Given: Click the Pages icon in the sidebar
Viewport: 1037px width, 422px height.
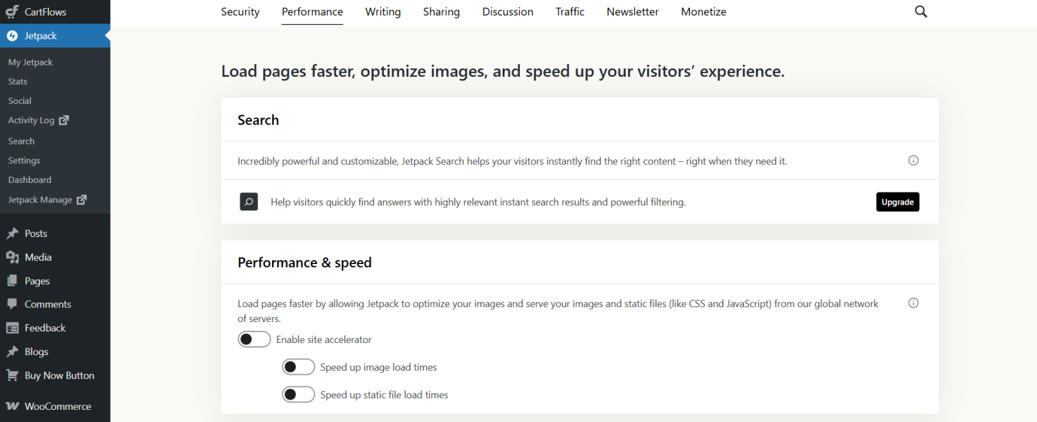Looking at the screenshot, I should (x=11, y=280).
